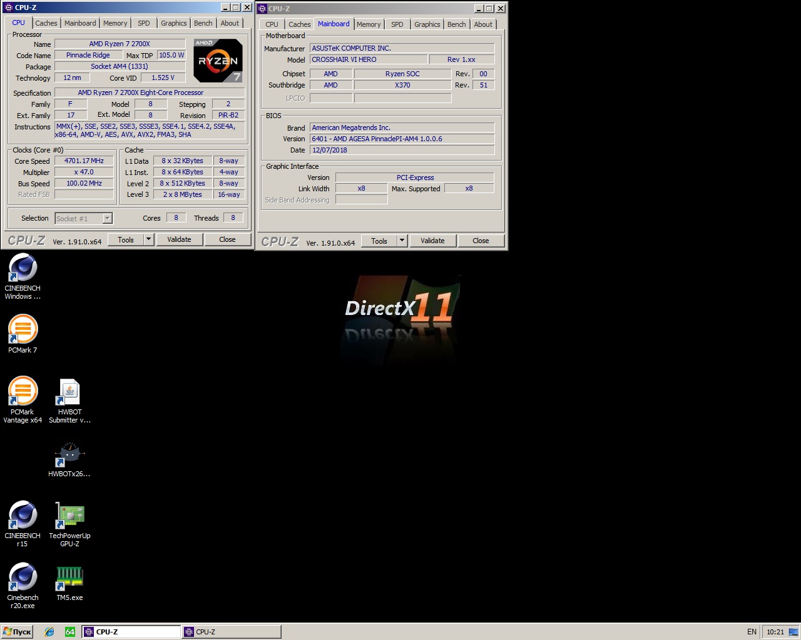The width and height of the screenshot is (801, 640).
Task: Select SPD tab in right CPU-Z window
Action: point(397,24)
